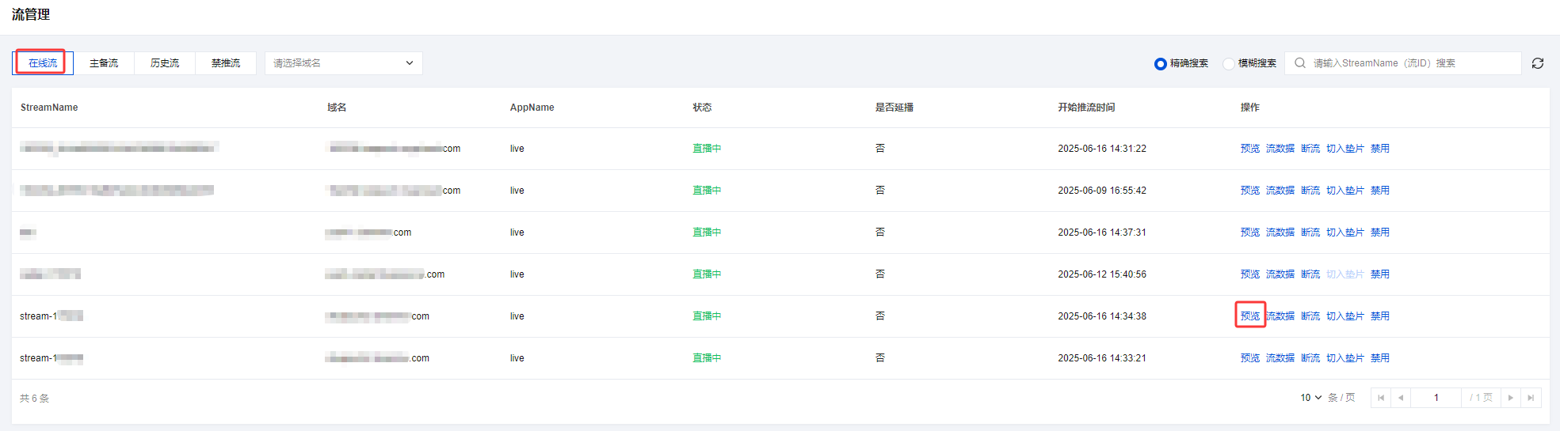The height and width of the screenshot is (431, 1560).
Task: Go to next page arrow icon
Action: (1511, 398)
